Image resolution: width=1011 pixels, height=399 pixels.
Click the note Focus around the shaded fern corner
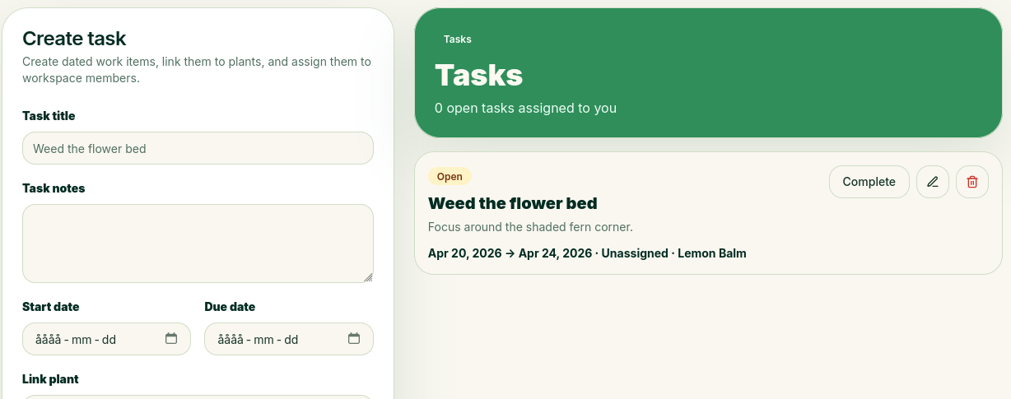[530, 227]
